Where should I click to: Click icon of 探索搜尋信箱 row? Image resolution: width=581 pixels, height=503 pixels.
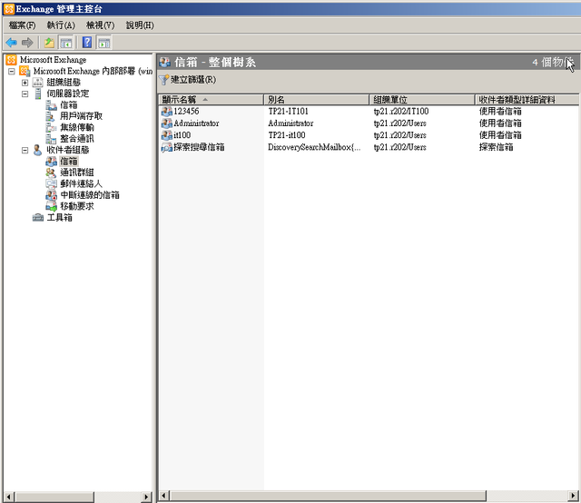coord(167,147)
